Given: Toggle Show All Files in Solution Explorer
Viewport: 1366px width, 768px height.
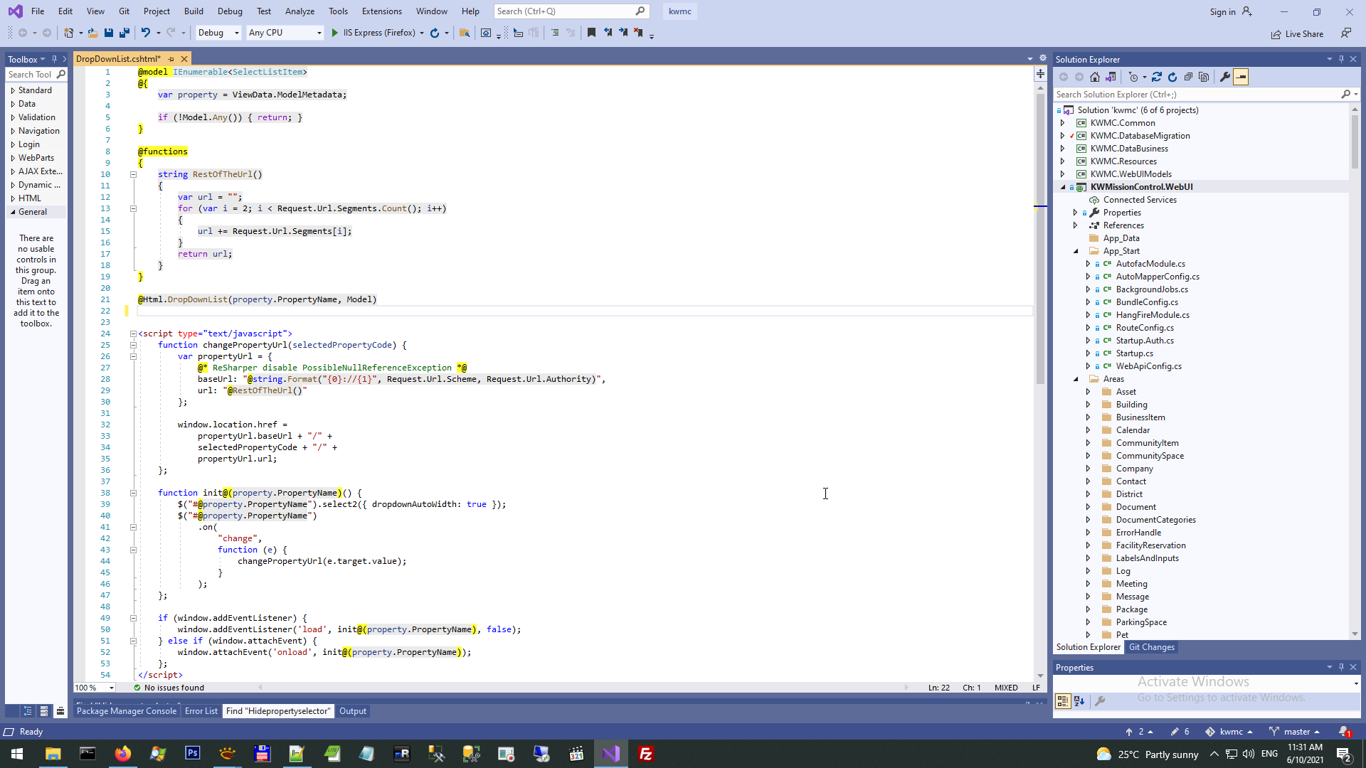Looking at the screenshot, I should coord(1204,77).
